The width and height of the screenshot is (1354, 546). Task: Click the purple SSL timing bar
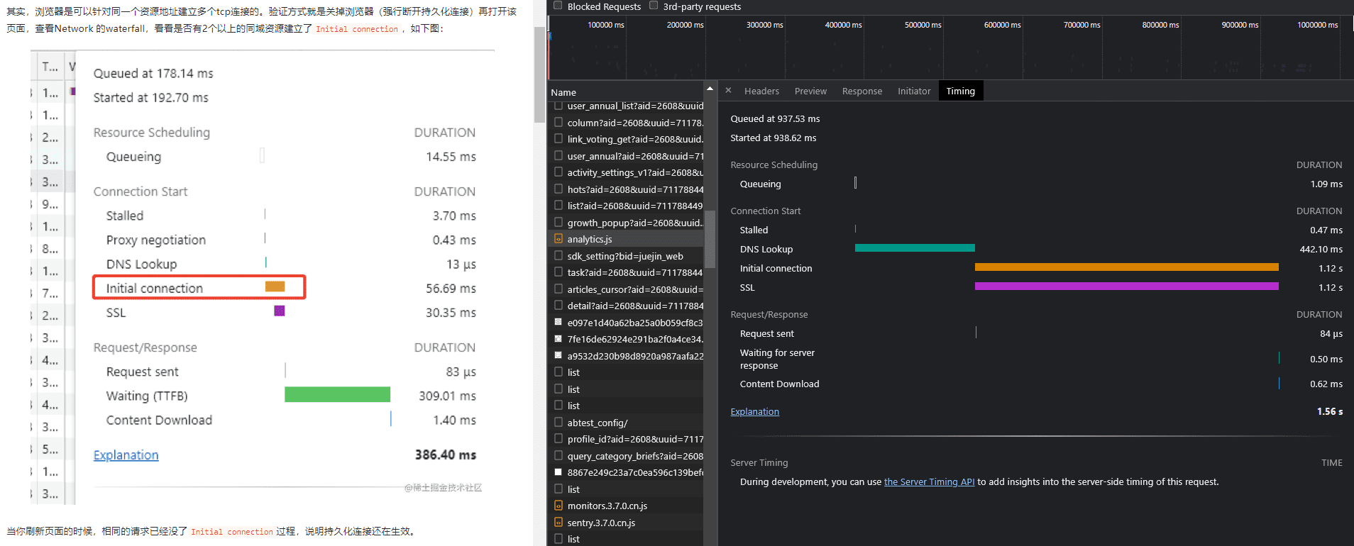pyautogui.click(x=1126, y=286)
